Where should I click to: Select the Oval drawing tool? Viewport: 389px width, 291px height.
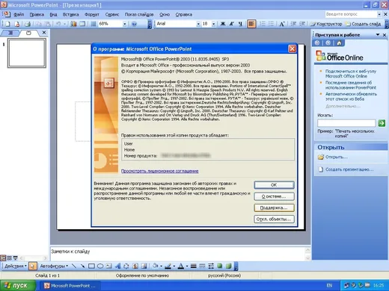tap(100, 266)
